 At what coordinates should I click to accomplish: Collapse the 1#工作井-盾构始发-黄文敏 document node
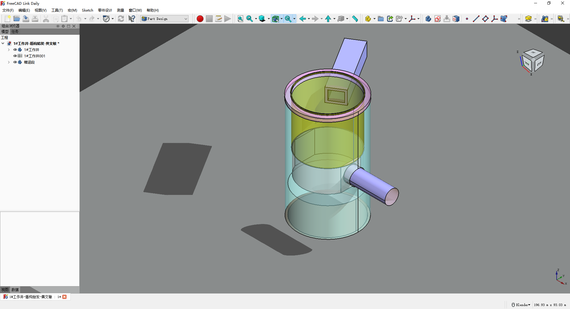pyautogui.click(x=3, y=43)
